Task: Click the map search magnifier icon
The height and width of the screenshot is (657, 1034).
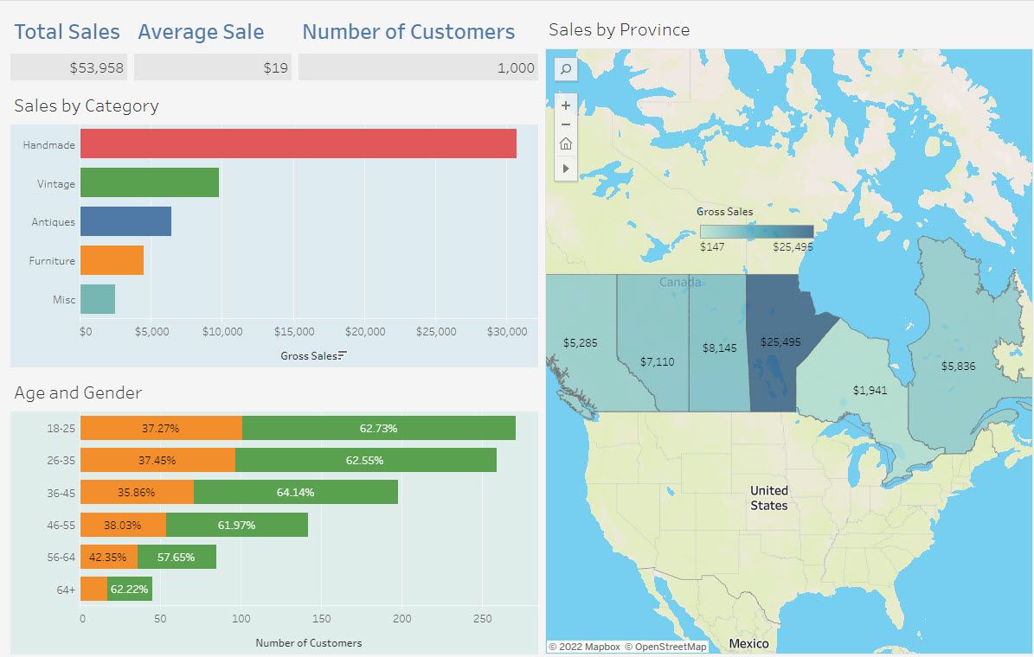Action: (x=565, y=69)
